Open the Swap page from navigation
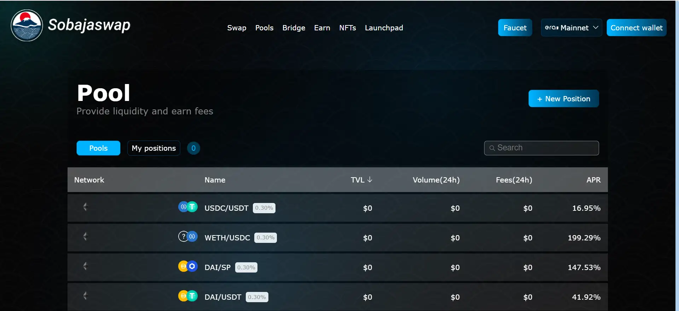 (237, 28)
